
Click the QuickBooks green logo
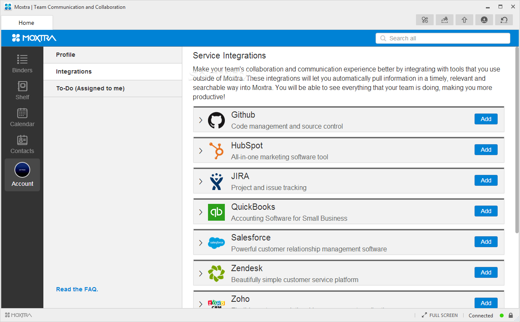coord(216,212)
